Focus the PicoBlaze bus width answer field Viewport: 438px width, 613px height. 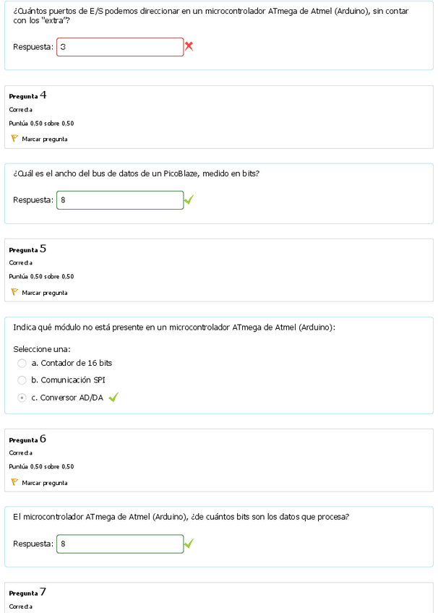point(120,200)
